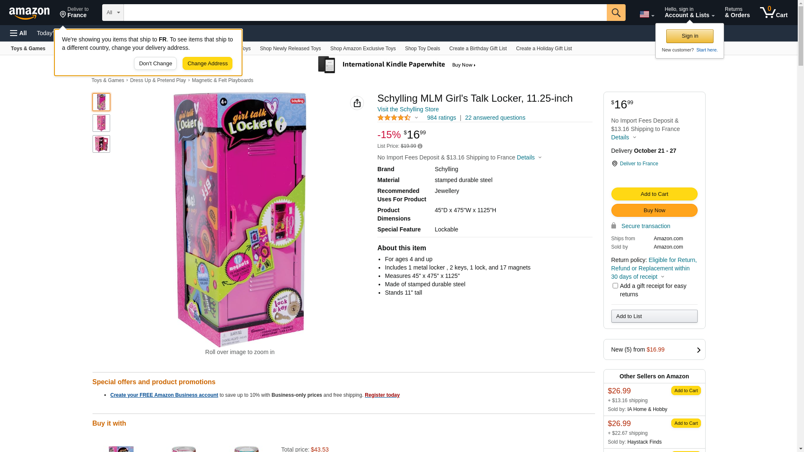Open the All search category dropdown
This screenshot has width=804, height=452.
point(113,13)
